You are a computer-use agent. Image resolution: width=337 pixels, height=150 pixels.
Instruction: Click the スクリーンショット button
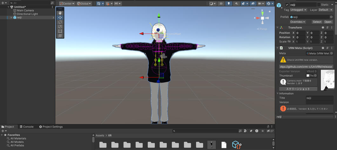298,89
